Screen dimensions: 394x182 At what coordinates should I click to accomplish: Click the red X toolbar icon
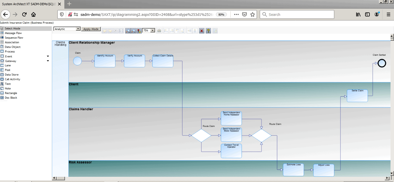click(202, 31)
